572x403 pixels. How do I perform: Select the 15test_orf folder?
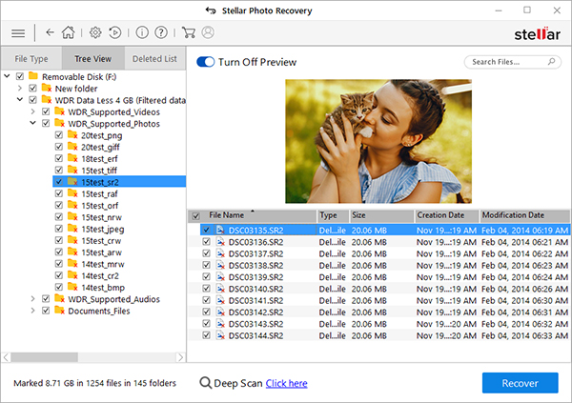(x=99, y=206)
